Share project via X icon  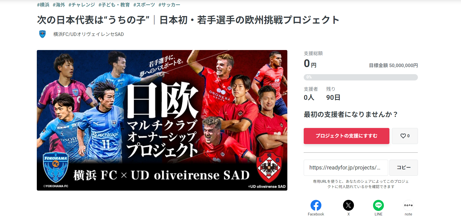(x=348, y=205)
